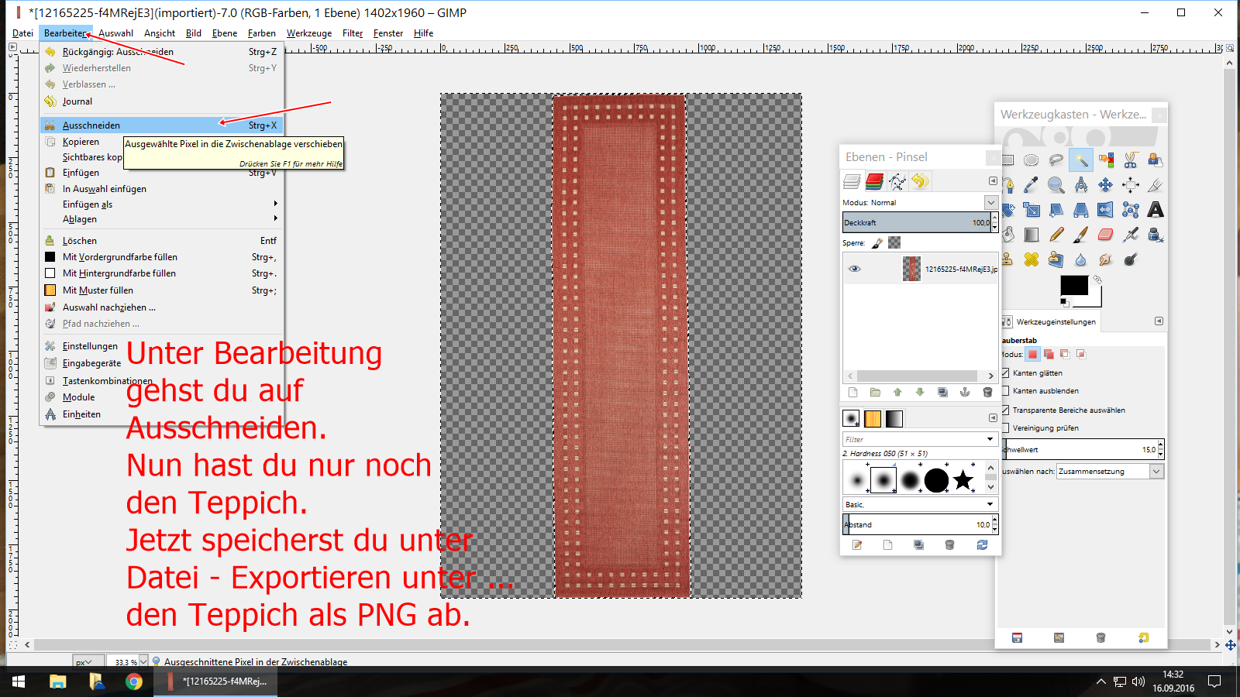
Task: Open the Filter menu
Action: [x=353, y=33]
